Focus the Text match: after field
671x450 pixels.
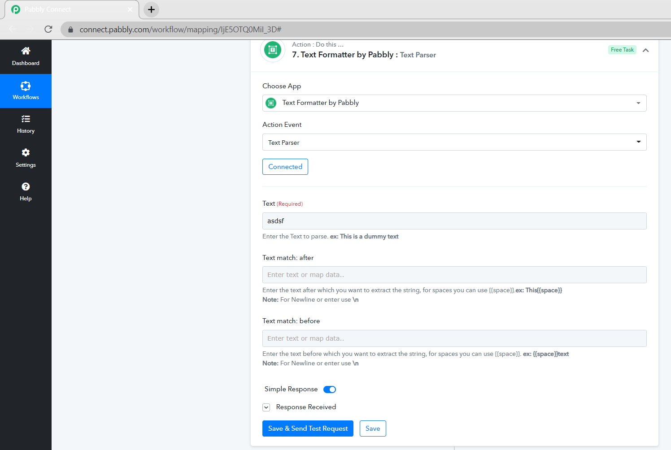[x=454, y=275]
